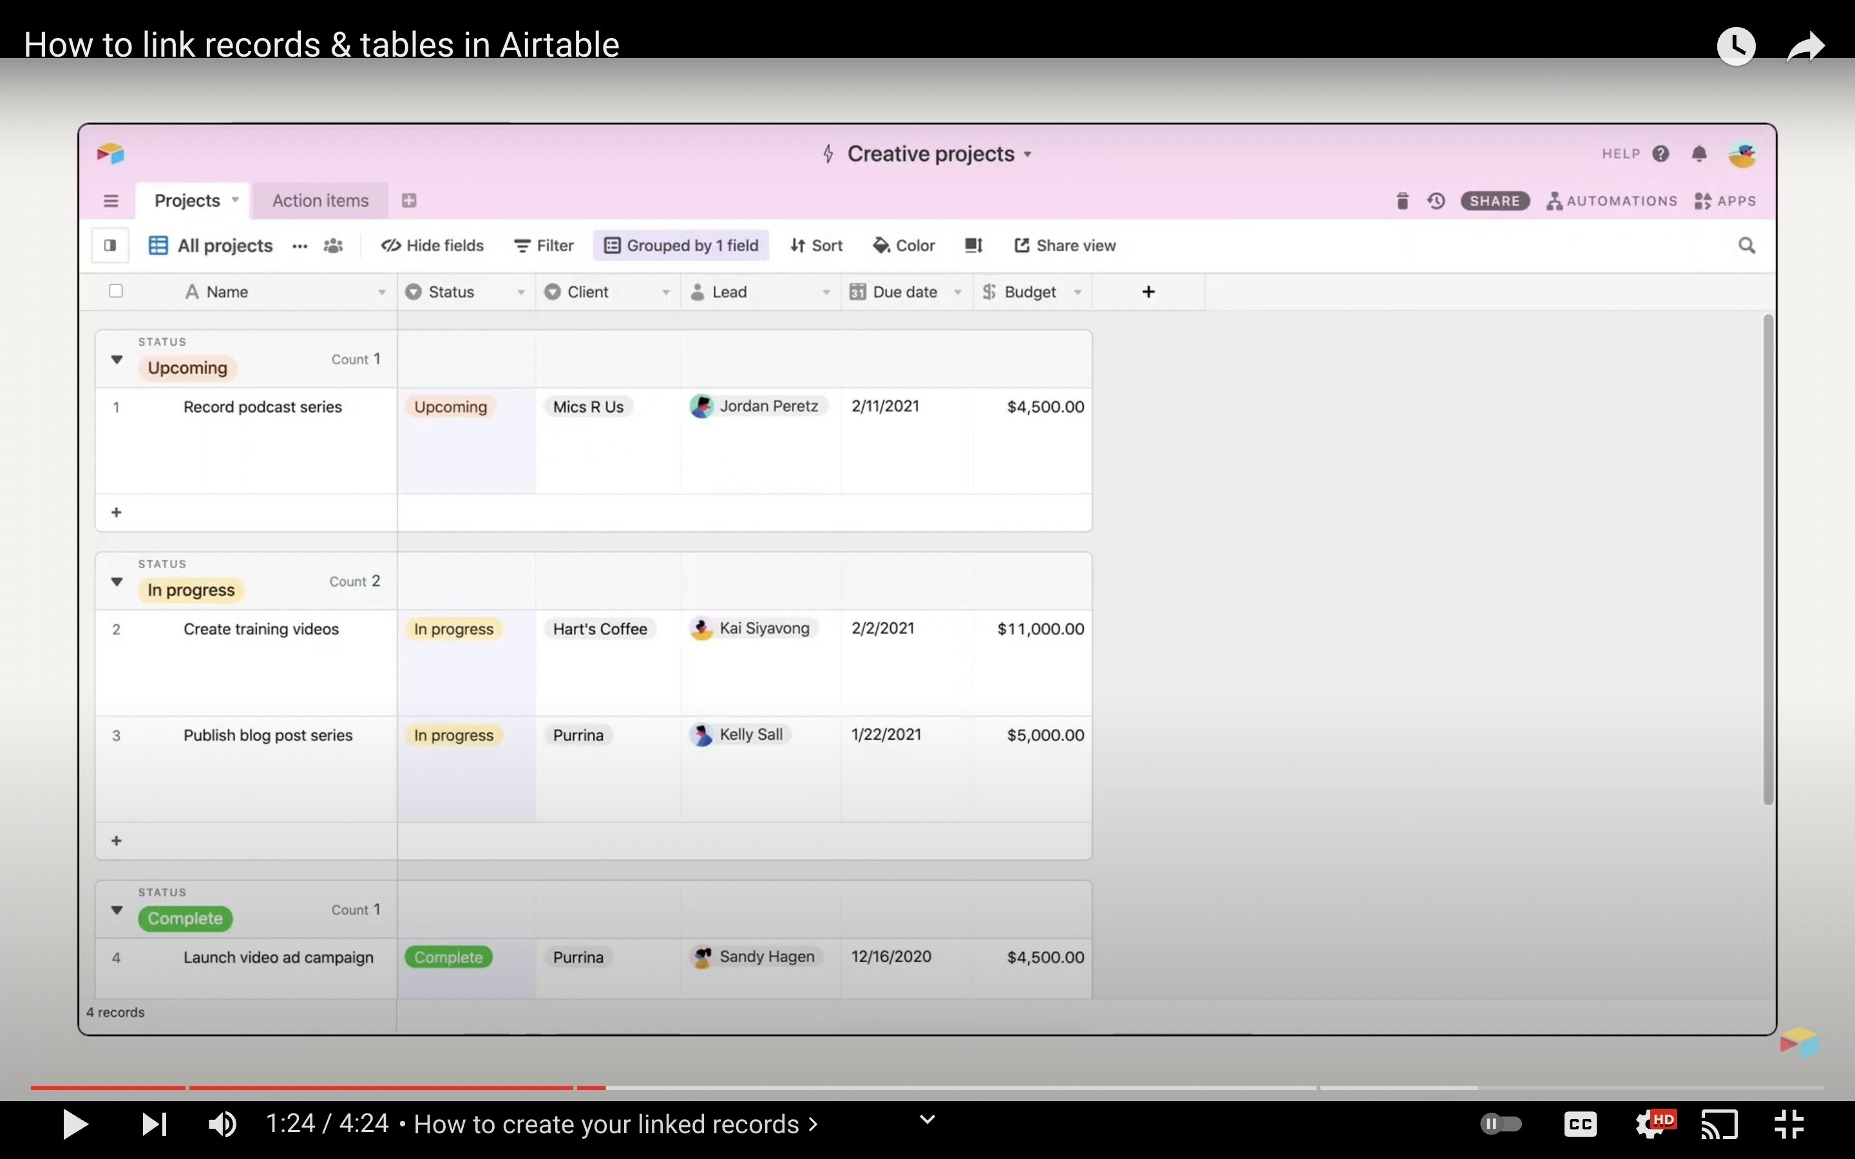Switch to the Action items tab

coord(320,201)
